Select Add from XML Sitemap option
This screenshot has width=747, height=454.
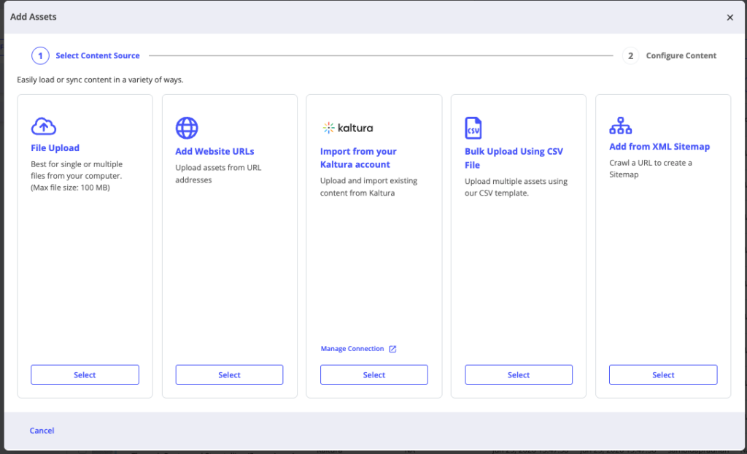click(x=663, y=375)
